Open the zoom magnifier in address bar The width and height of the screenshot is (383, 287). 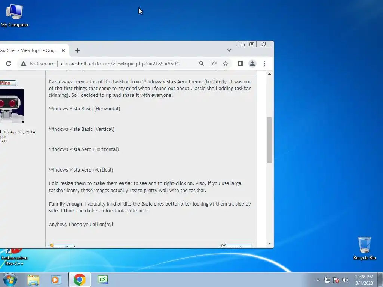(202, 64)
